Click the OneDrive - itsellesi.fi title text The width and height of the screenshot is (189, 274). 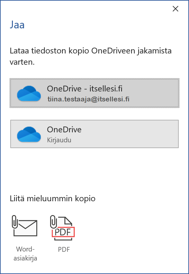point(85,89)
